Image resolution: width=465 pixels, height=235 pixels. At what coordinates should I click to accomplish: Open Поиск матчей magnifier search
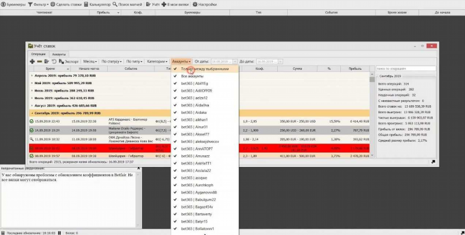(128, 4)
